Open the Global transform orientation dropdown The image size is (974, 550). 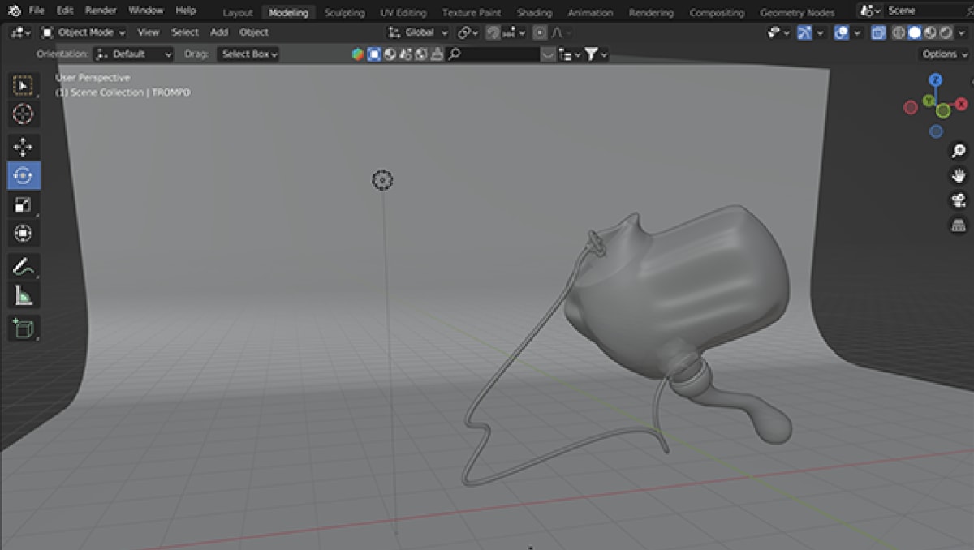coord(419,32)
